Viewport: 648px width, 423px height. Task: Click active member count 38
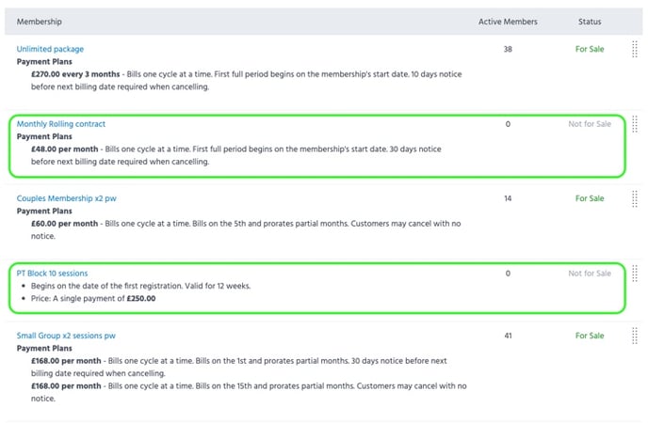[508, 49]
